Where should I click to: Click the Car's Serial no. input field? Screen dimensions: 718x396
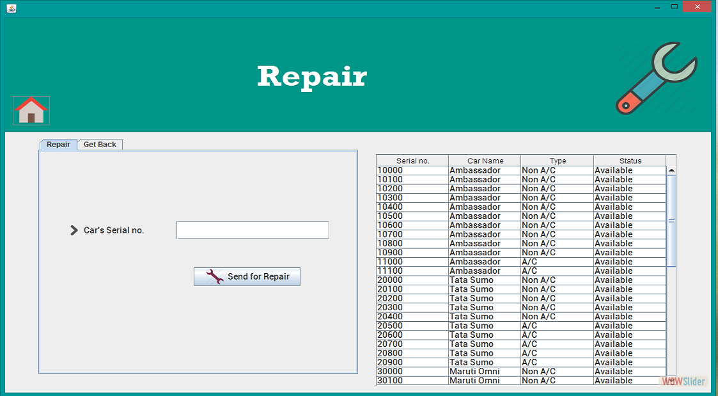click(253, 230)
